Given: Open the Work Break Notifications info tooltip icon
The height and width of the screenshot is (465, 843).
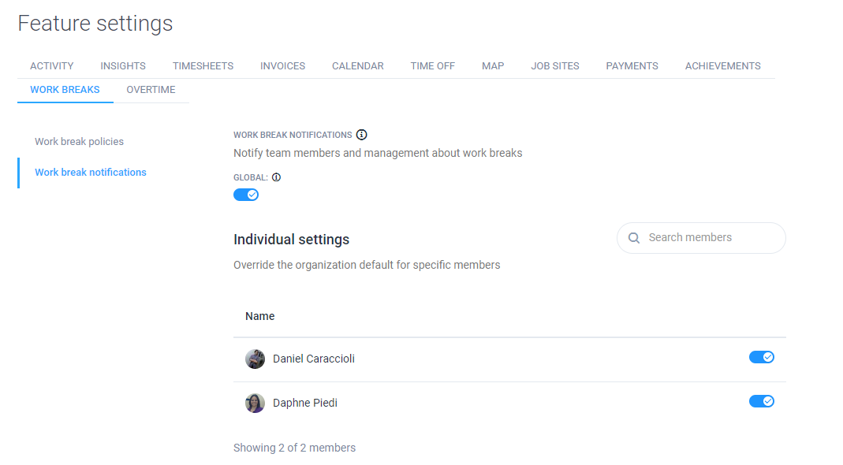Looking at the screenshot, I should [x=361, y=134].
